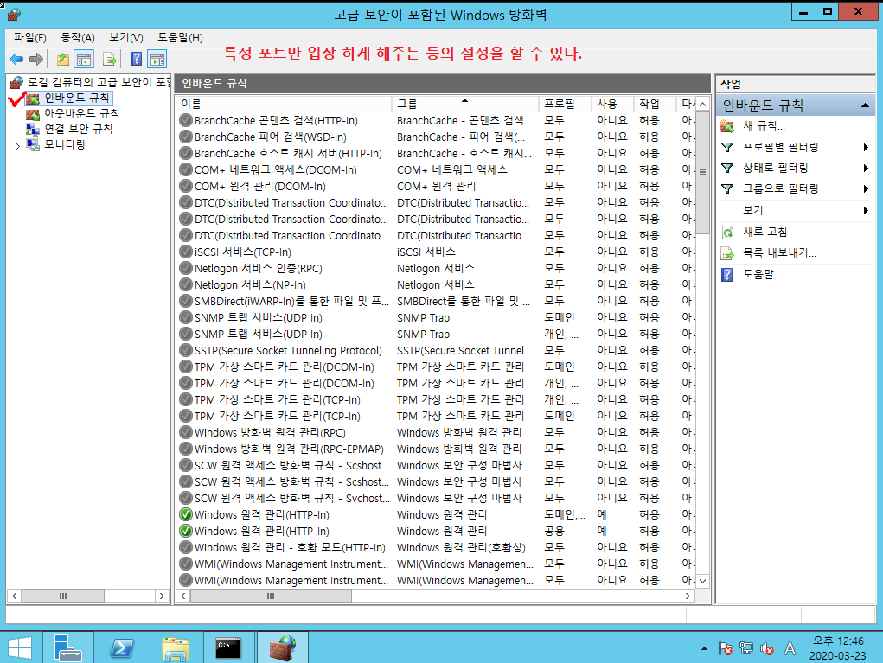
Task: Select the Windows 방화벽 원격 관리(RPC-EPMAP) rule
Action: click(x=435, y=449)
